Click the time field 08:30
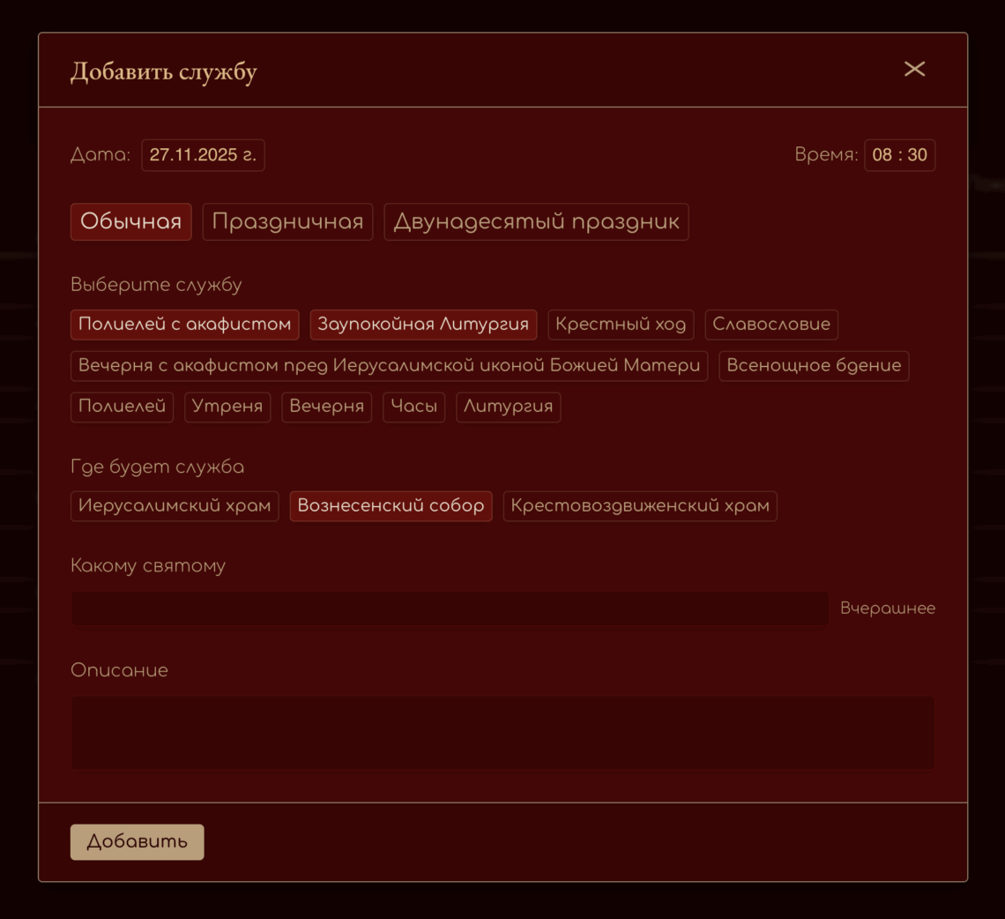 coord(899,155)
